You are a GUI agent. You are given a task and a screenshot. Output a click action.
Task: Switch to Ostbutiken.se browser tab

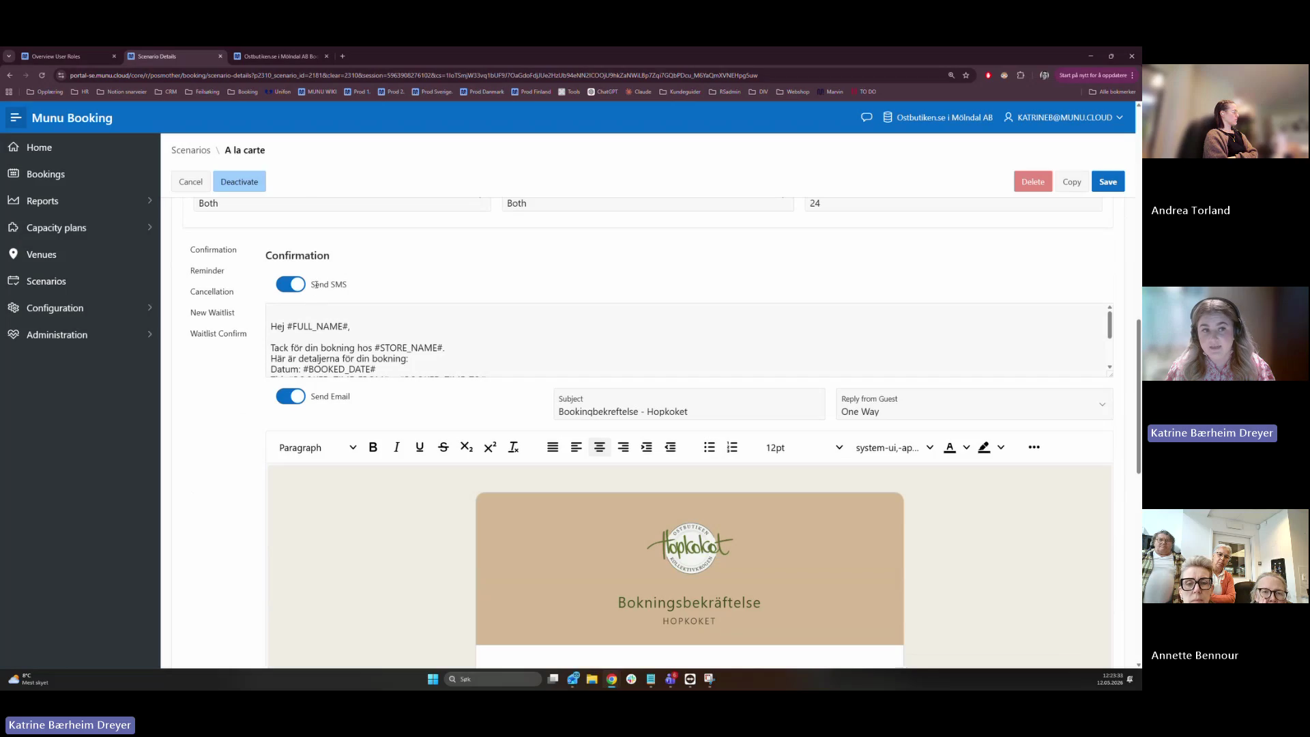point(281,57)
